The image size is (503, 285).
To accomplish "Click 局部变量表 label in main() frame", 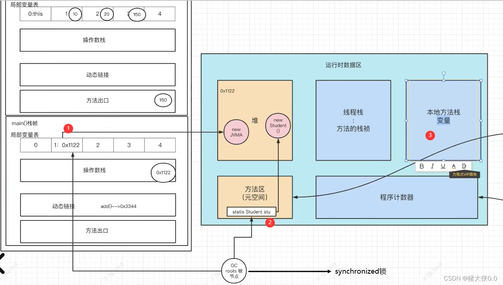I will tap(25, 135).
